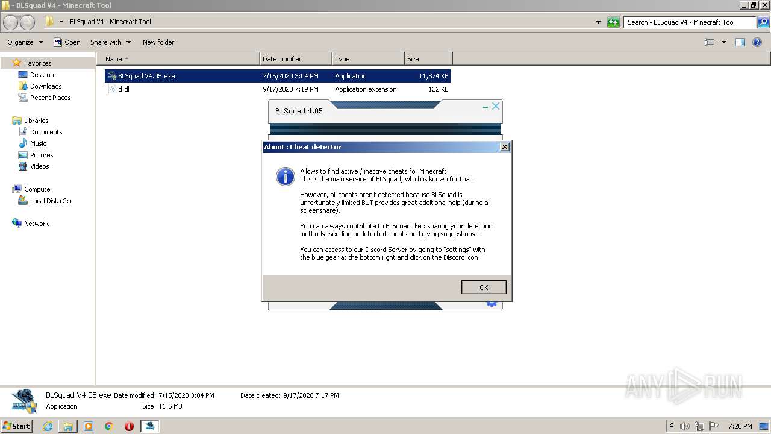Launch Internet Explorer from the taskbar
This screenshot has height=434, width=771.
[48, 426]
